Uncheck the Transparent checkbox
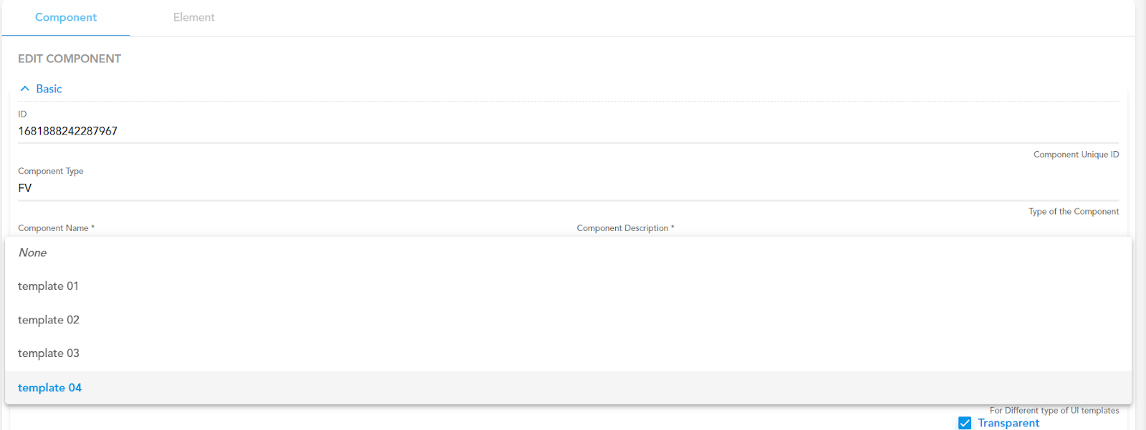Screen dimensions: 1146x430 pos(965,423)
